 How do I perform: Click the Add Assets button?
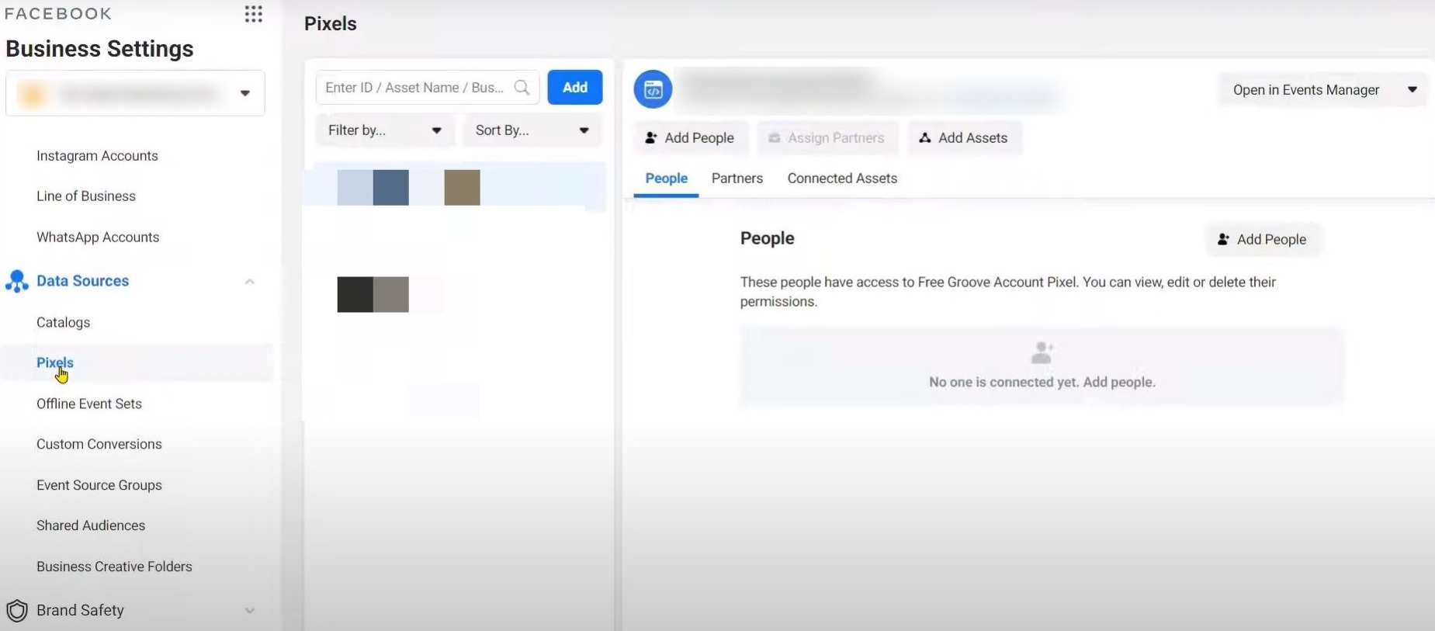coord(965,138)
